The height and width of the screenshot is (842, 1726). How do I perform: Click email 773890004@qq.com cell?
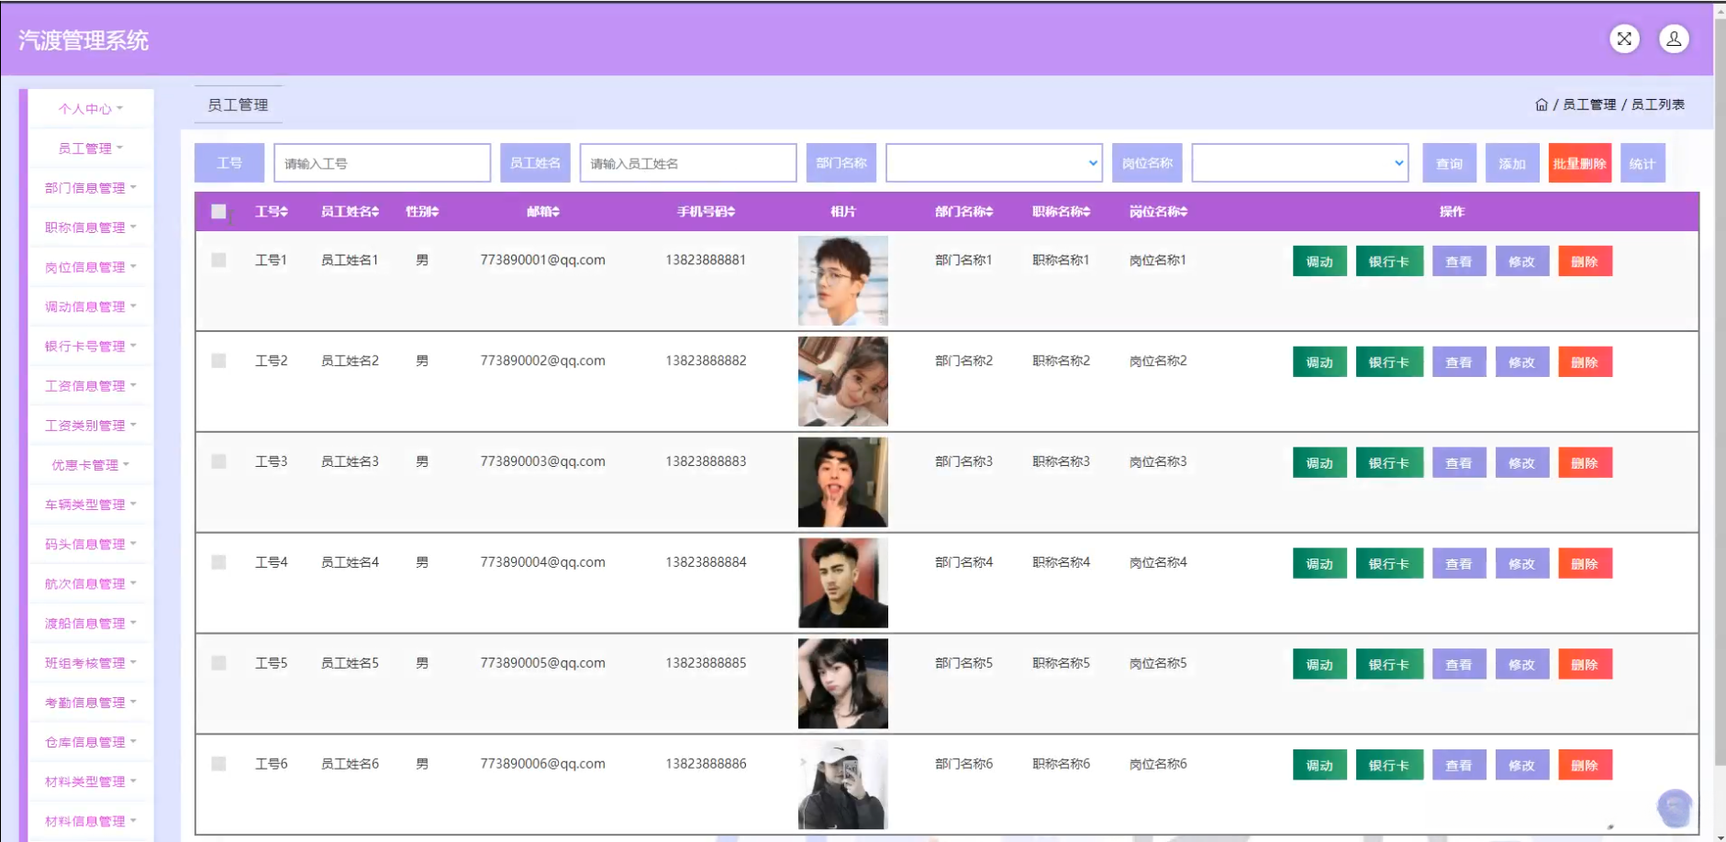pyautogui.click(x=543, y=562)
